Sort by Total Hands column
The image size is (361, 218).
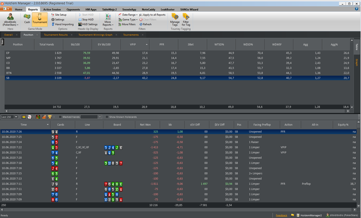click(48, 44)
